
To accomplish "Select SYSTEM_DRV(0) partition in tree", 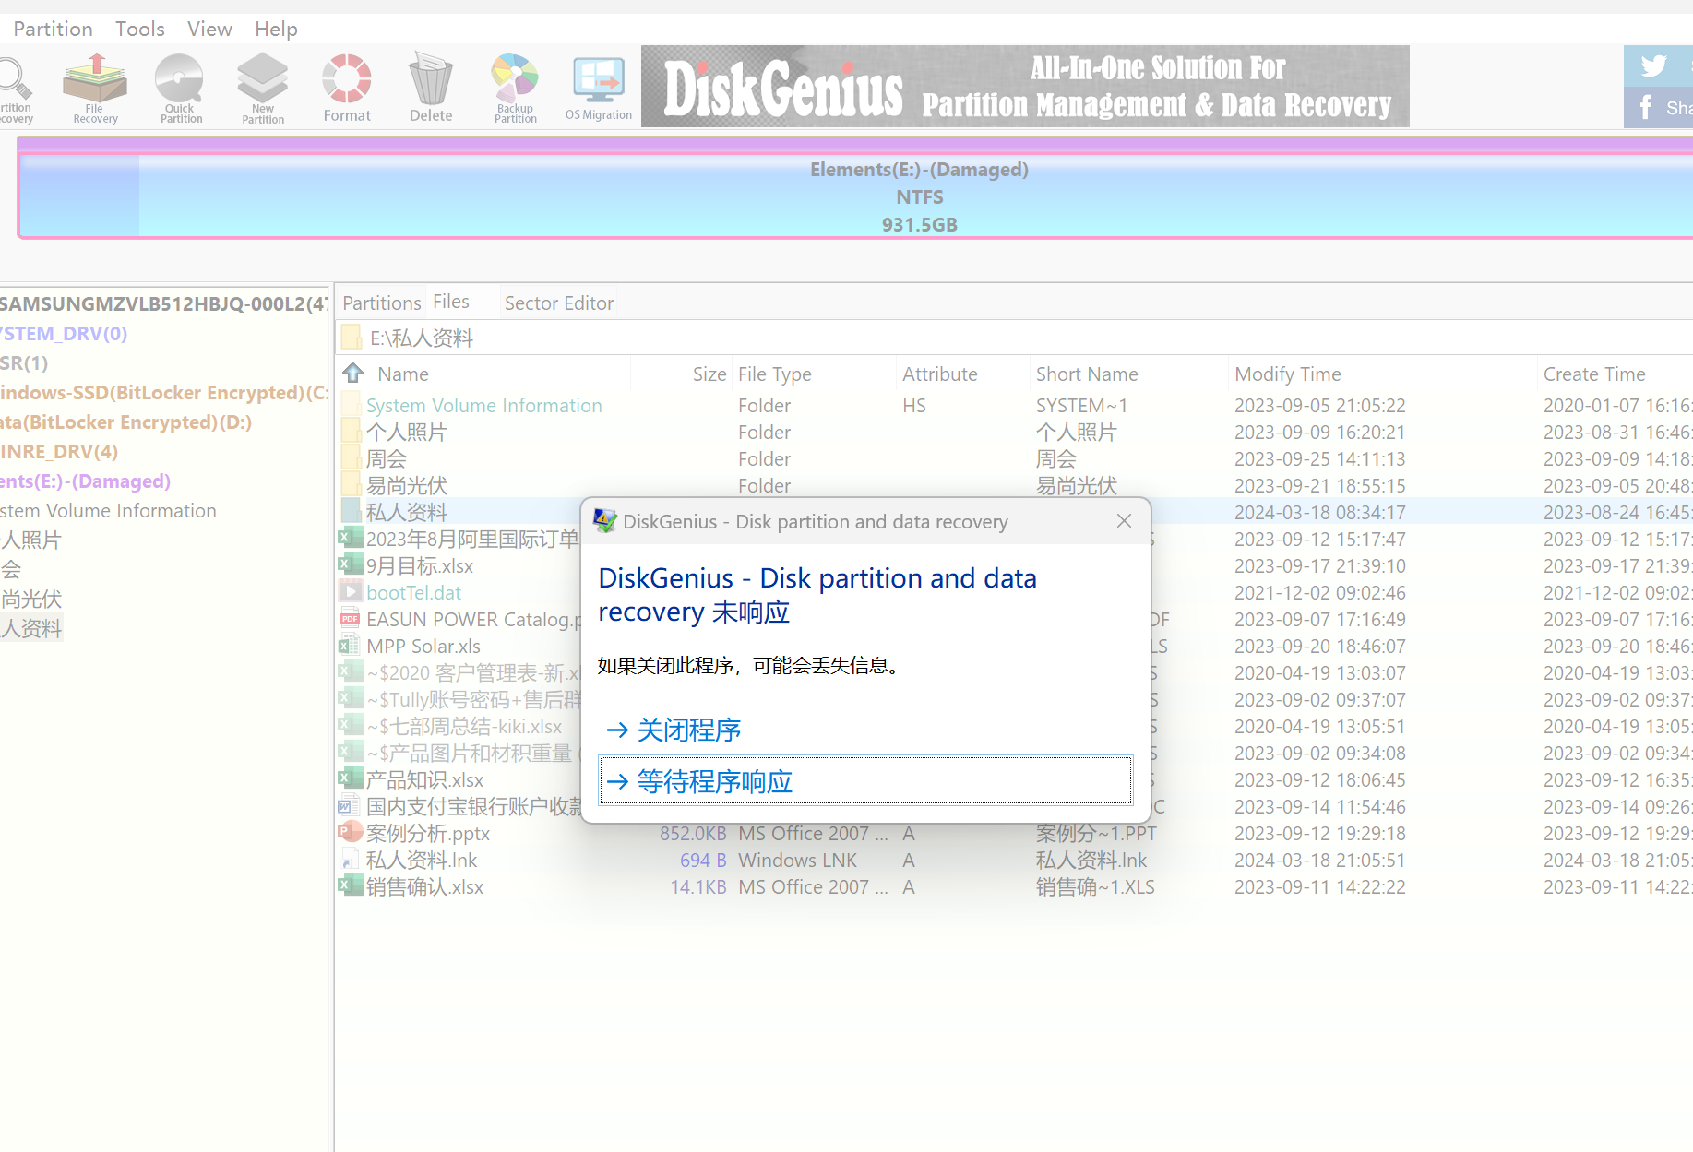I will (x=64, y=333).
